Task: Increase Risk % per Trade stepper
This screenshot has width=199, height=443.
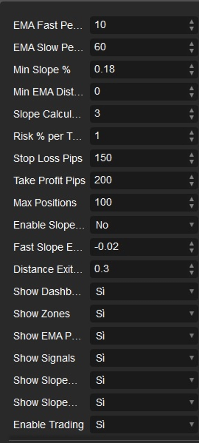Action: coord(191,133)
